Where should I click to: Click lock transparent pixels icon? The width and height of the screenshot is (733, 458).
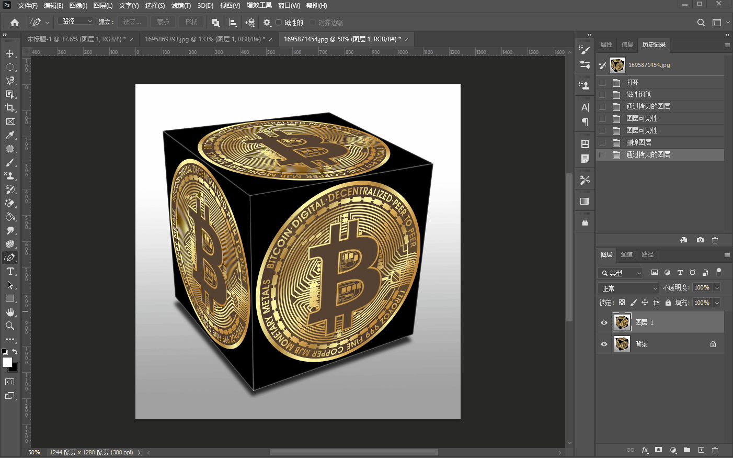pos(622,303)
